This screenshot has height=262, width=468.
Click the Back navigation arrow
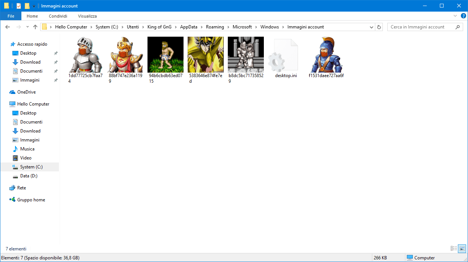click(8, 27)
